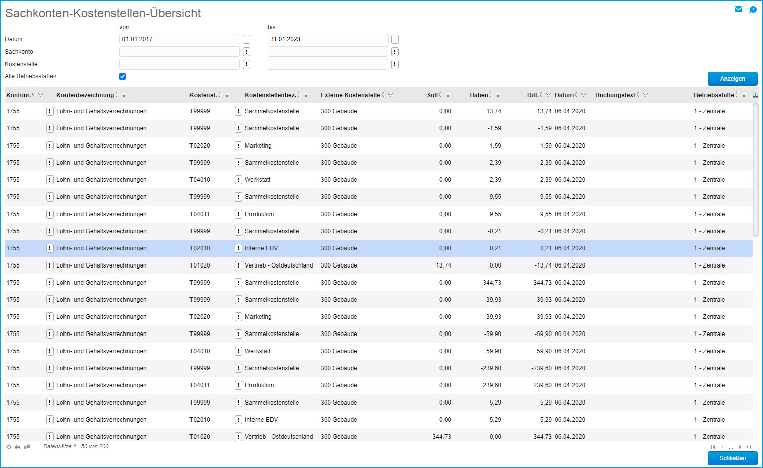Click the mail envelope icon
The width and height of the screenshot is (763, 468).
(738, 9)
